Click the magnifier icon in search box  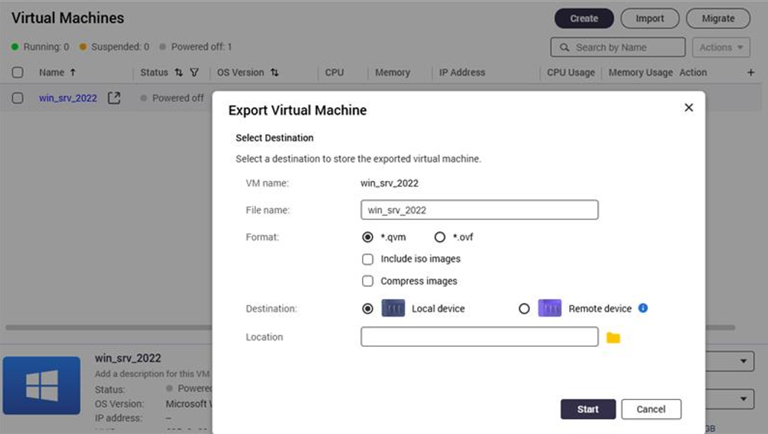(563, 47)
